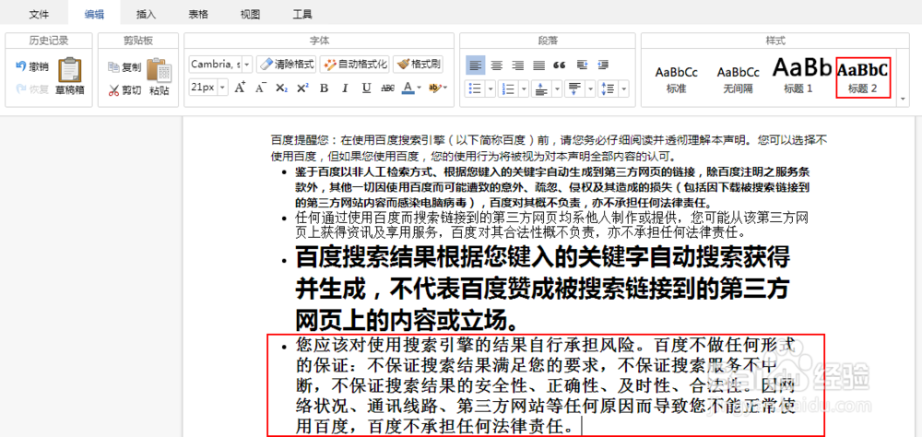922x437 pixels.
Task: Click the space-before-paragraph icon
Action: click(x=541, y=89)
